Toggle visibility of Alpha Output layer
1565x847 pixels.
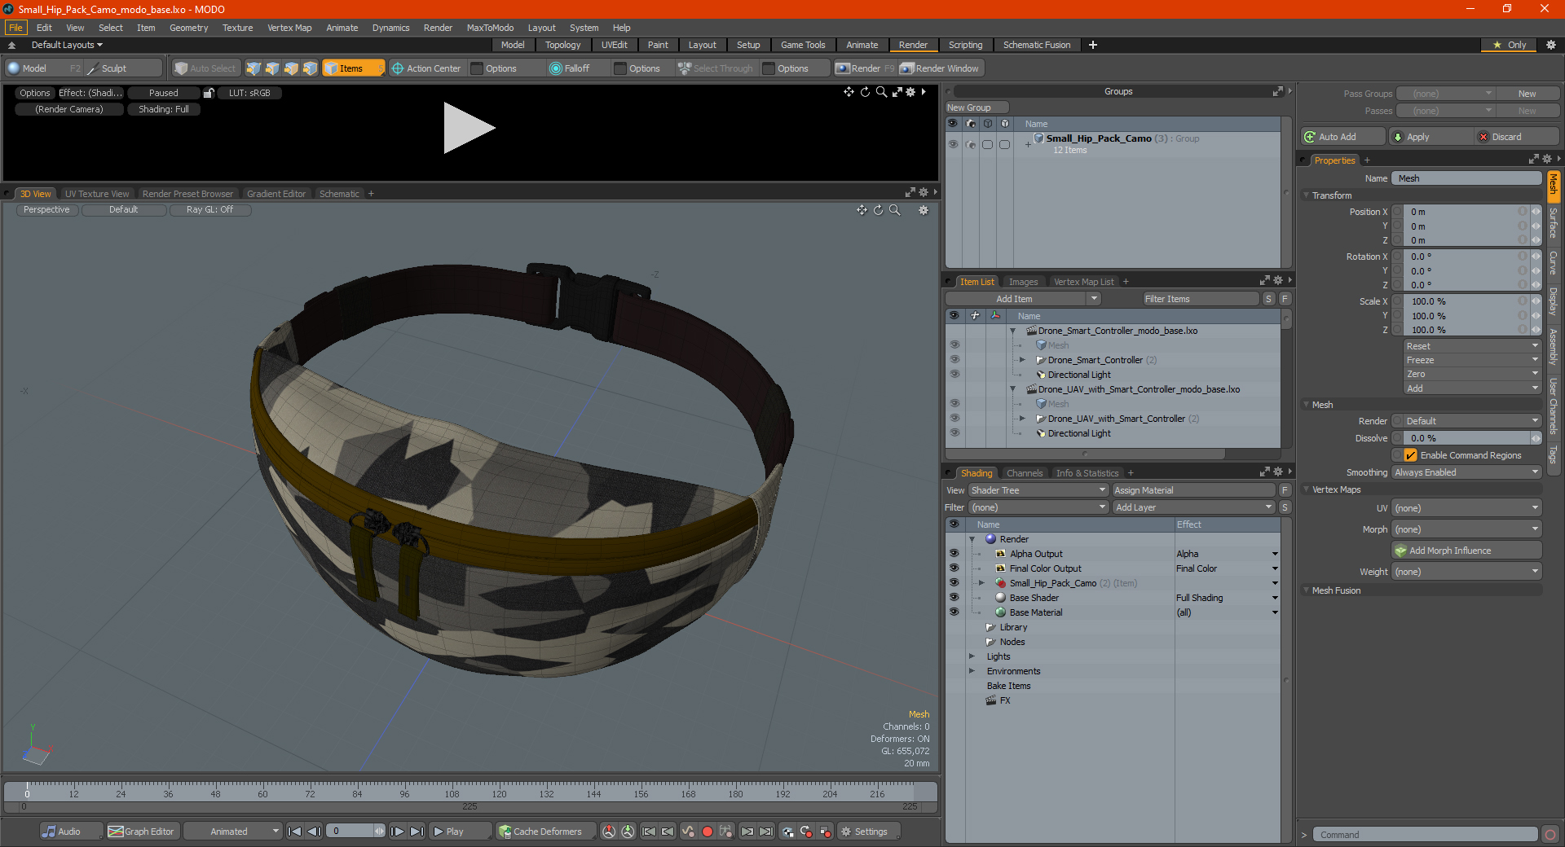coord(954,554)
